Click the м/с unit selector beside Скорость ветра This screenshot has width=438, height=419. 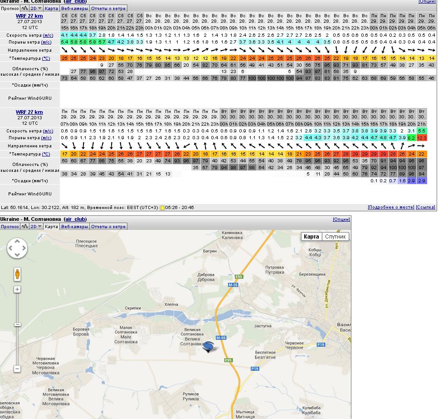pos(48,35)
